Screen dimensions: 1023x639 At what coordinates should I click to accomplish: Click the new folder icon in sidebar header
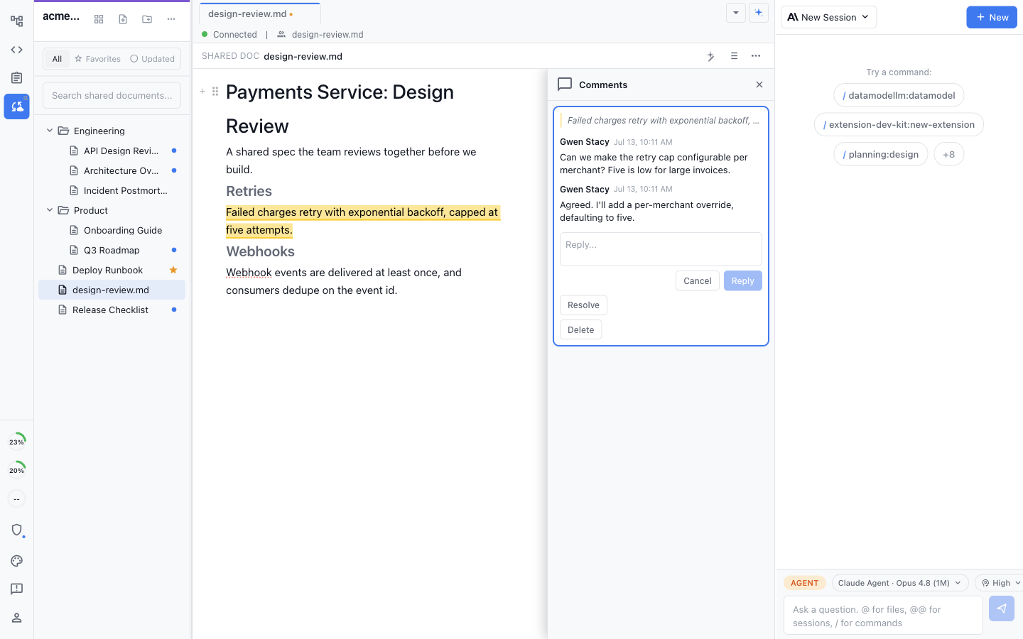click(147, 19)
